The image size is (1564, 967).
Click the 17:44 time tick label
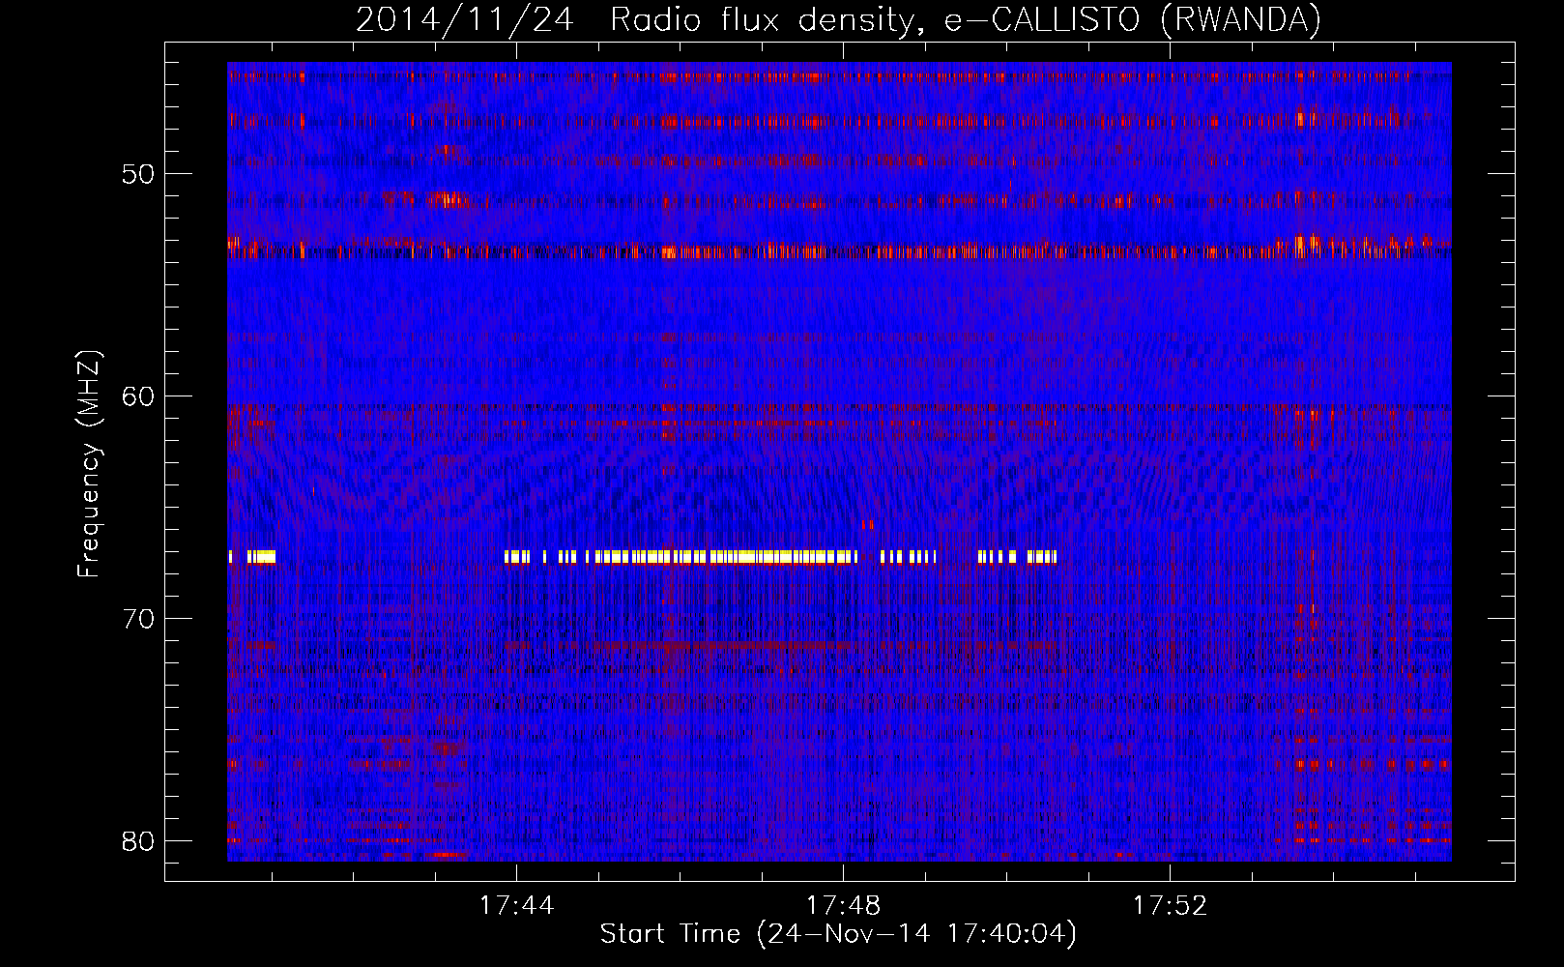click(516, 906)
